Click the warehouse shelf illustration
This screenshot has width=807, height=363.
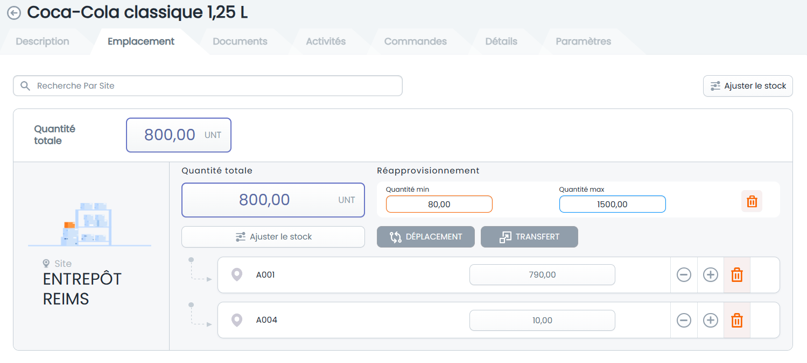pos(89,224)
